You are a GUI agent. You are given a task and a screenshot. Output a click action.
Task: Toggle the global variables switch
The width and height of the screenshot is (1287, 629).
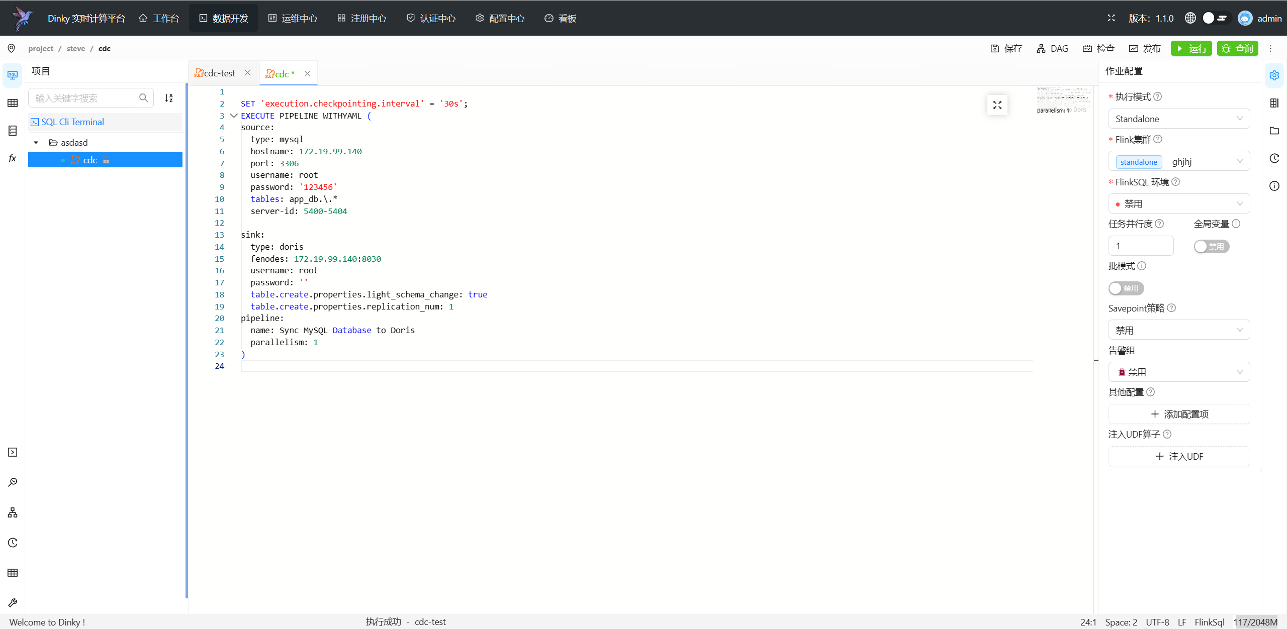(1212, 246)
